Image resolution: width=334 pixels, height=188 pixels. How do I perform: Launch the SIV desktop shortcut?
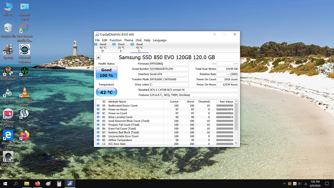click(25, 73)
